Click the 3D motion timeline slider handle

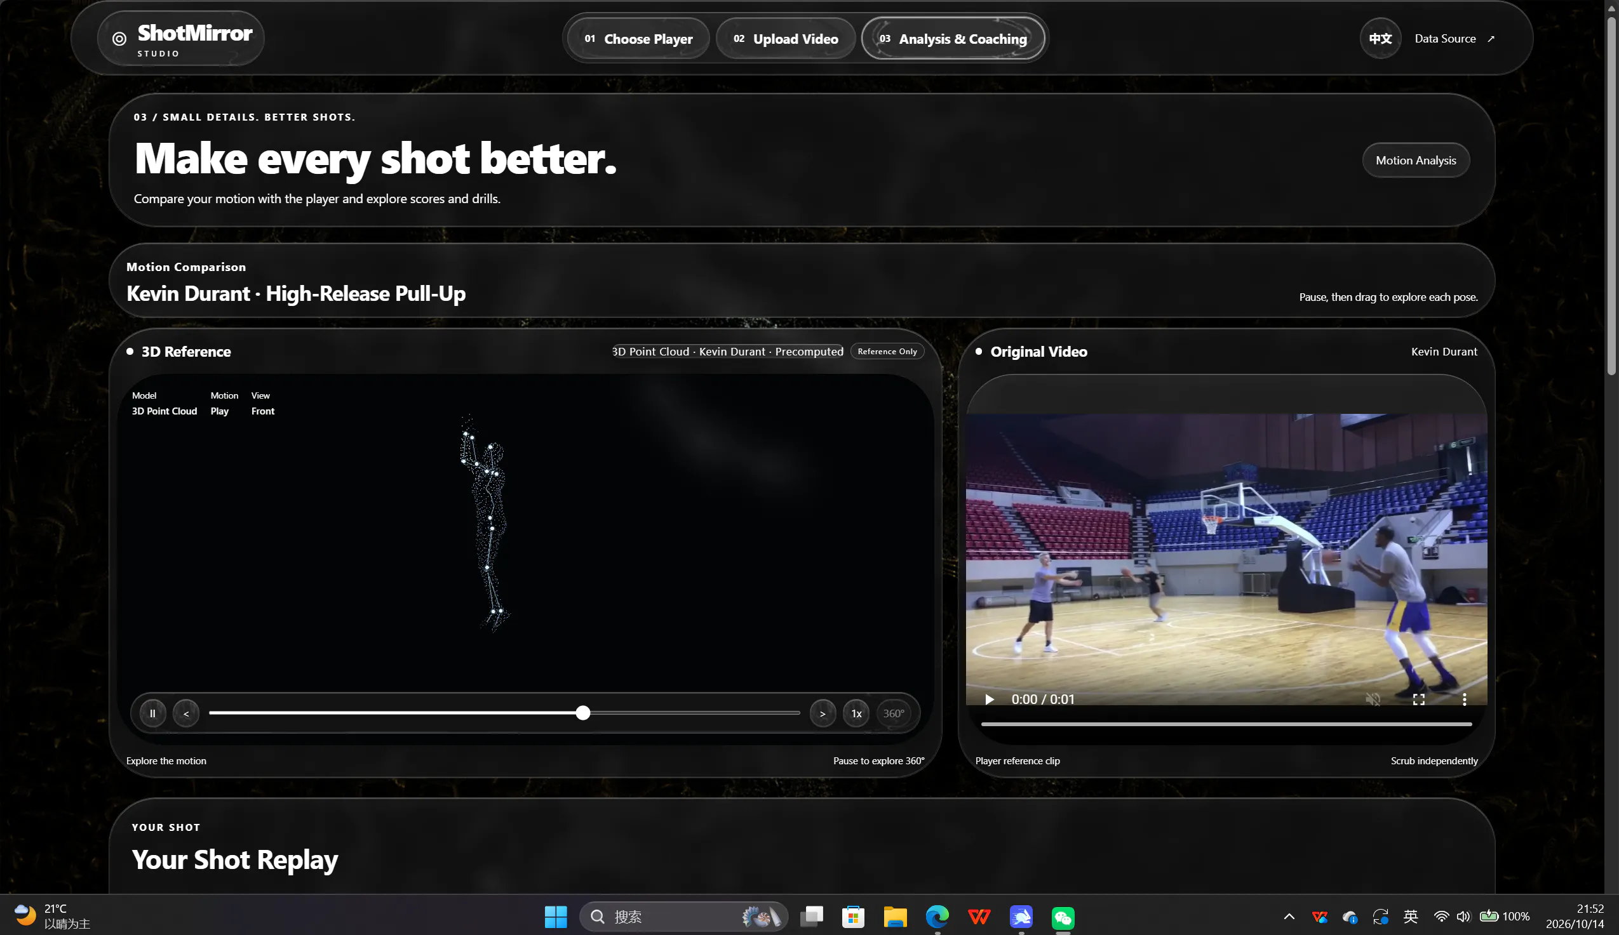pos(582,713)
